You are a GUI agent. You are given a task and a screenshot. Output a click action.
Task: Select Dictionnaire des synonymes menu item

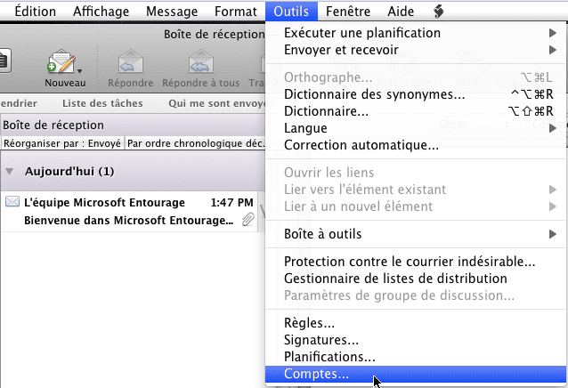click(416, 94)
